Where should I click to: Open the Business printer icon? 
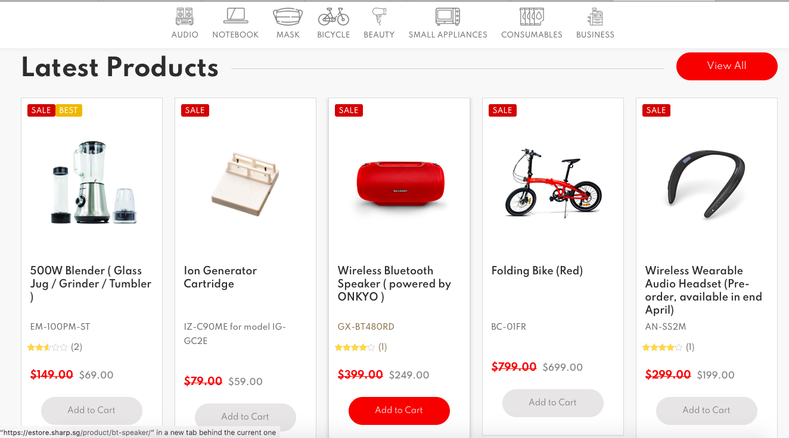[x=595, y=17]
